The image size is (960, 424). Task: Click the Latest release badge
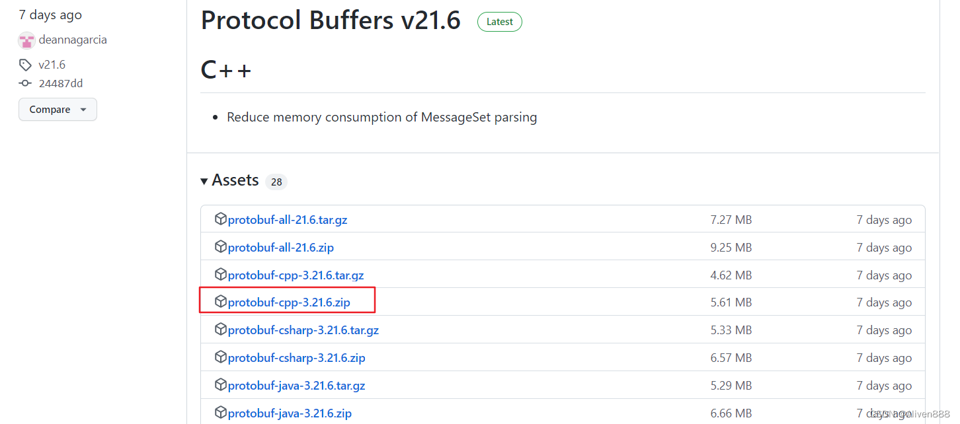pyautogui.click(x=499, y=21)
